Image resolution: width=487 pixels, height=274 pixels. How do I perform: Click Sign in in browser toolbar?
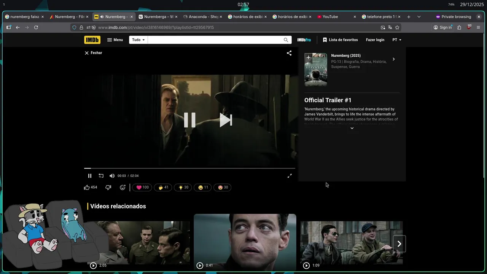442,27
